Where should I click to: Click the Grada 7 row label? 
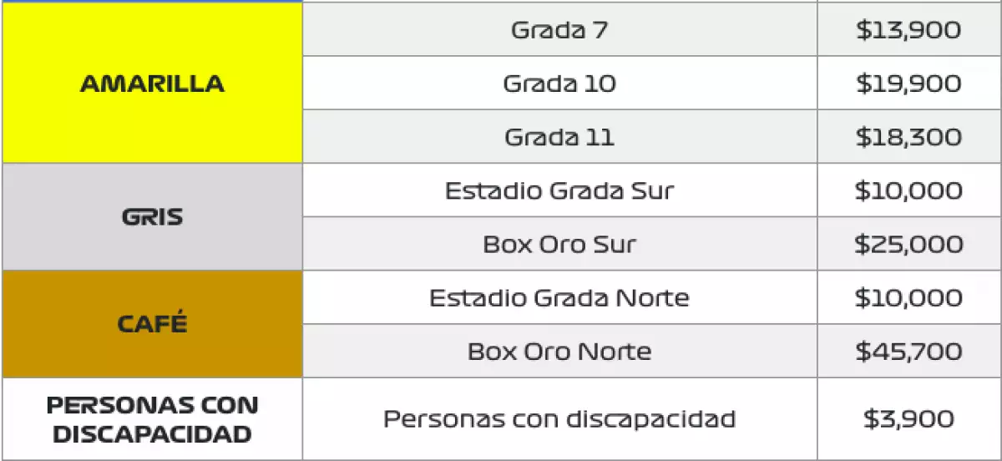(559, 30)
